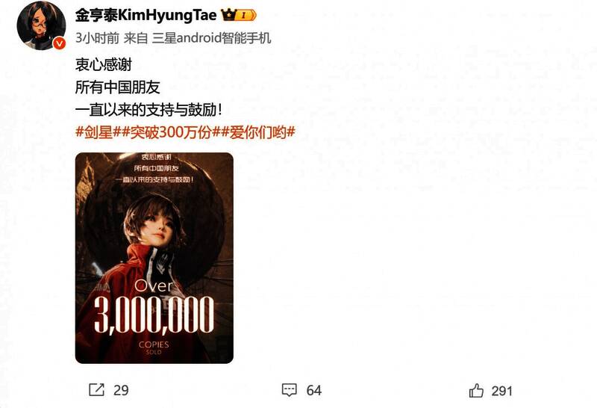Open comments via the speech bubble icon
Viewport: 597px width, 408px height.
(290, 390)
